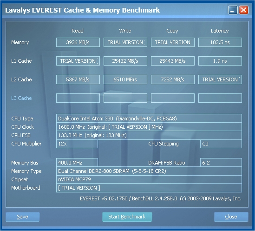This screenshot has height=231, width=255.
Task: Select L2 Cache Read 5367 MB/s
Action: coord(78,79)
